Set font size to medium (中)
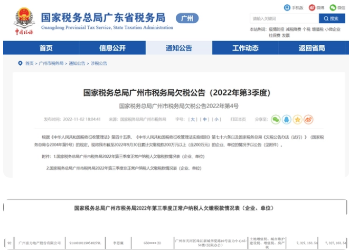 205,120
